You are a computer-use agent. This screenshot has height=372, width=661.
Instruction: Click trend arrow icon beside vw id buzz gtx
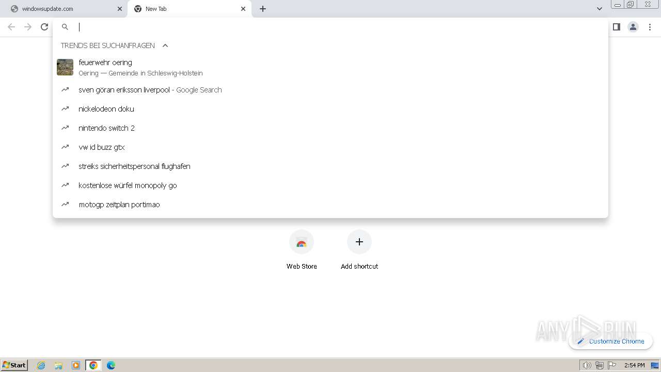65,147
